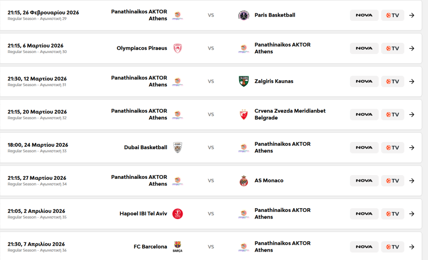
Task: Open arrow for the Zalgiris Kaunas match
Action: (x=412, y=82)
